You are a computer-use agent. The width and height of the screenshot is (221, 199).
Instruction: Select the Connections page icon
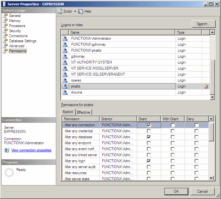5,36
